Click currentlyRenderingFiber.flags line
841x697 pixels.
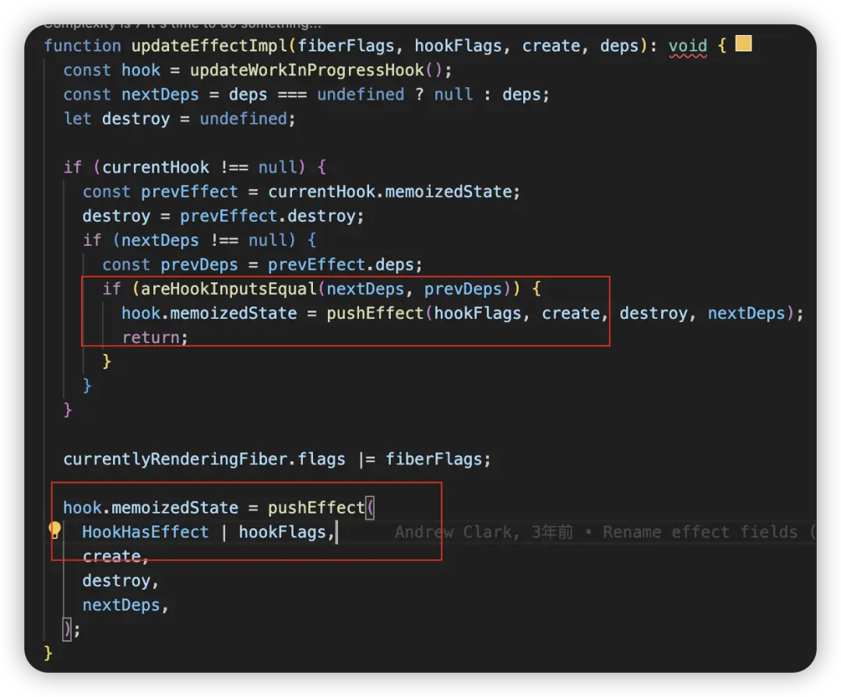point(276,459)
